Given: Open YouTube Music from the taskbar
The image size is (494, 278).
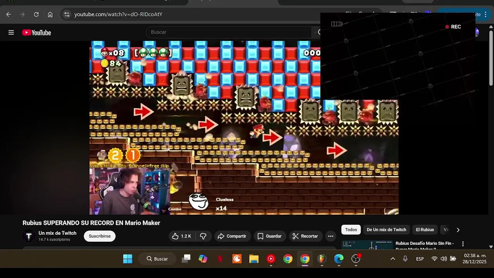Looking at the screenshot, I should click(x=271, y=259).
